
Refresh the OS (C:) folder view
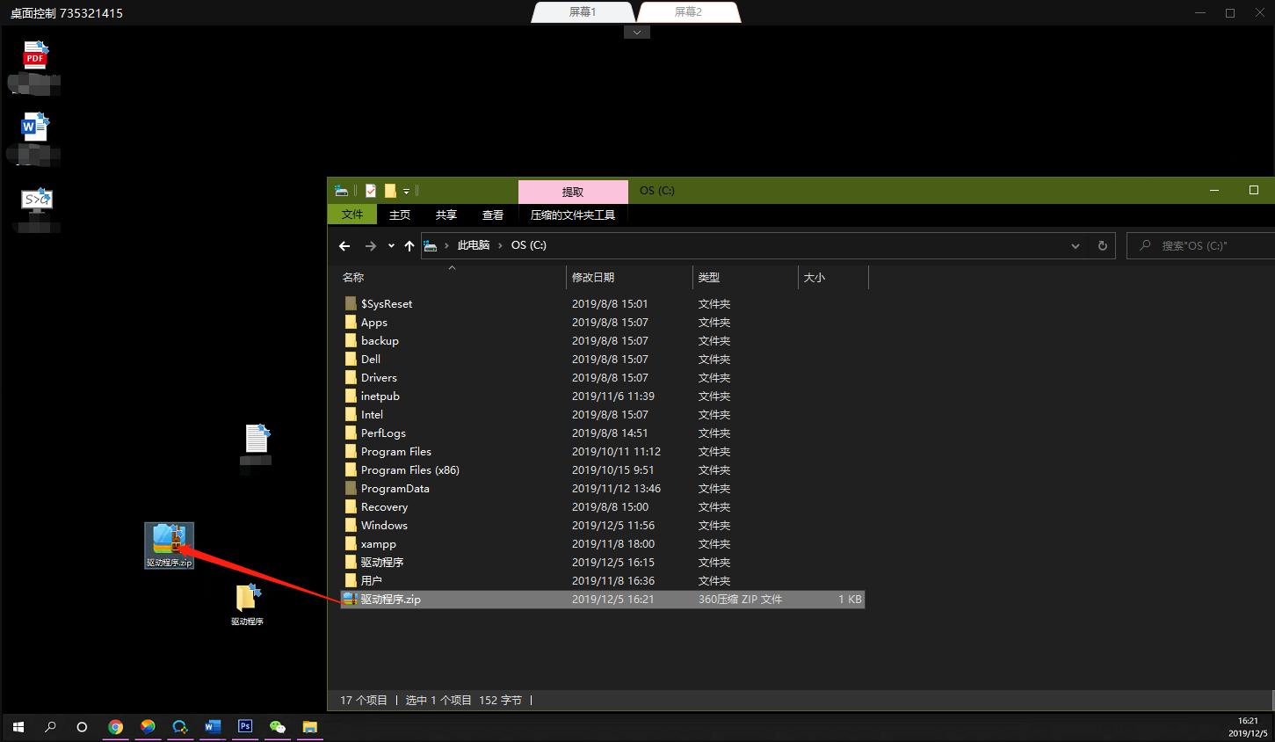click(x=1103, y=246)
